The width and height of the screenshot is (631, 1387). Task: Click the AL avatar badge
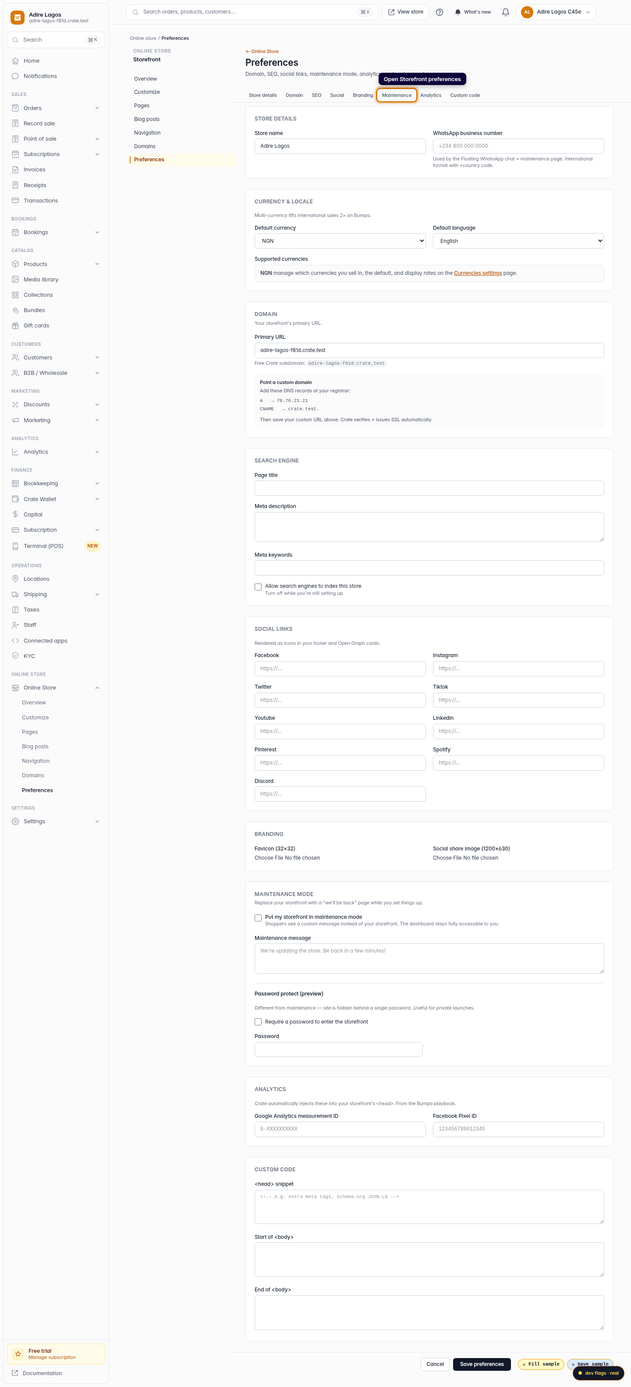527,12
